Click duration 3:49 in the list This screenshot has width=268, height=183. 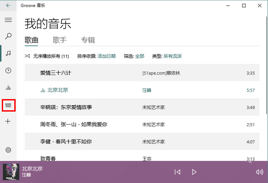point(251,108)
